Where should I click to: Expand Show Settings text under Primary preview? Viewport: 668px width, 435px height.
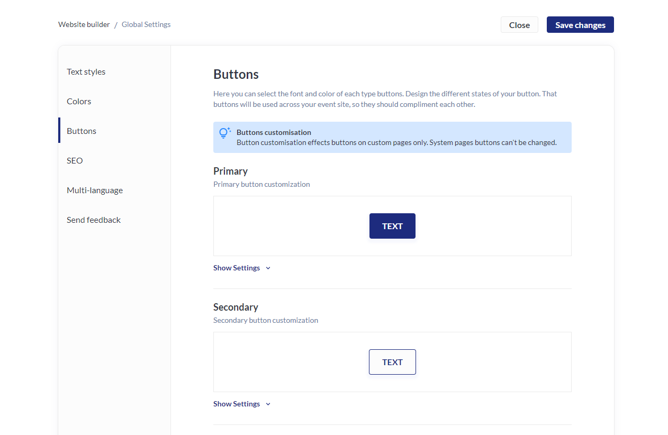(237, 268)
